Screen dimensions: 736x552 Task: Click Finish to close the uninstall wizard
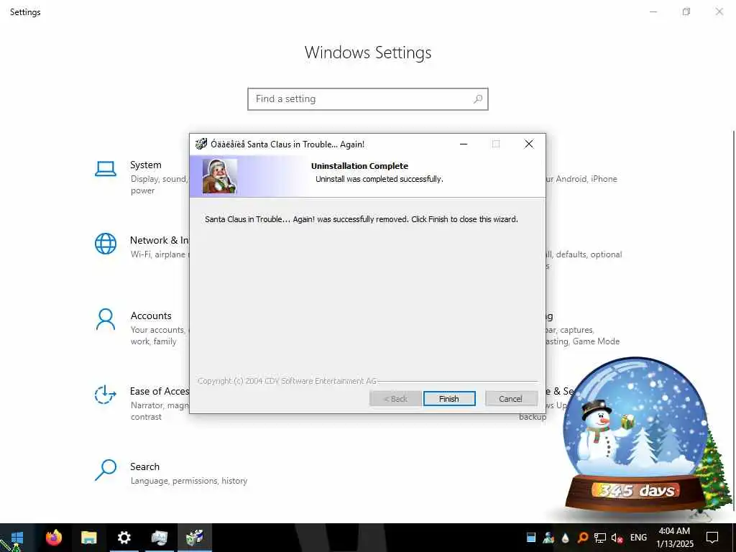(449, 398)
